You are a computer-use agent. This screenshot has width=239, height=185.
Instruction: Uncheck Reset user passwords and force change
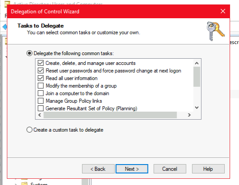41,71
